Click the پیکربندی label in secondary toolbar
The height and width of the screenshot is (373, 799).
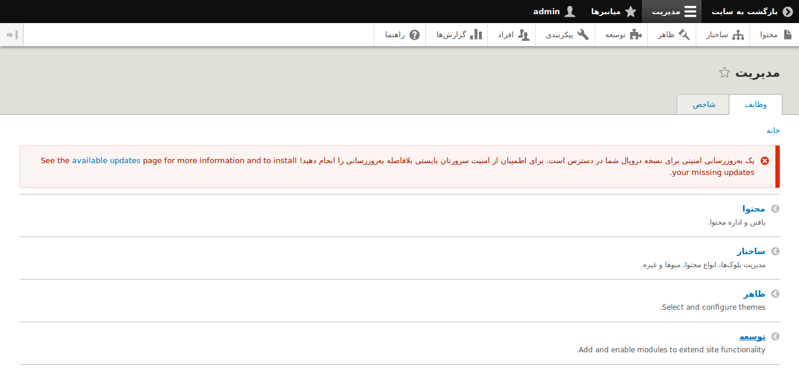(559, 35)
